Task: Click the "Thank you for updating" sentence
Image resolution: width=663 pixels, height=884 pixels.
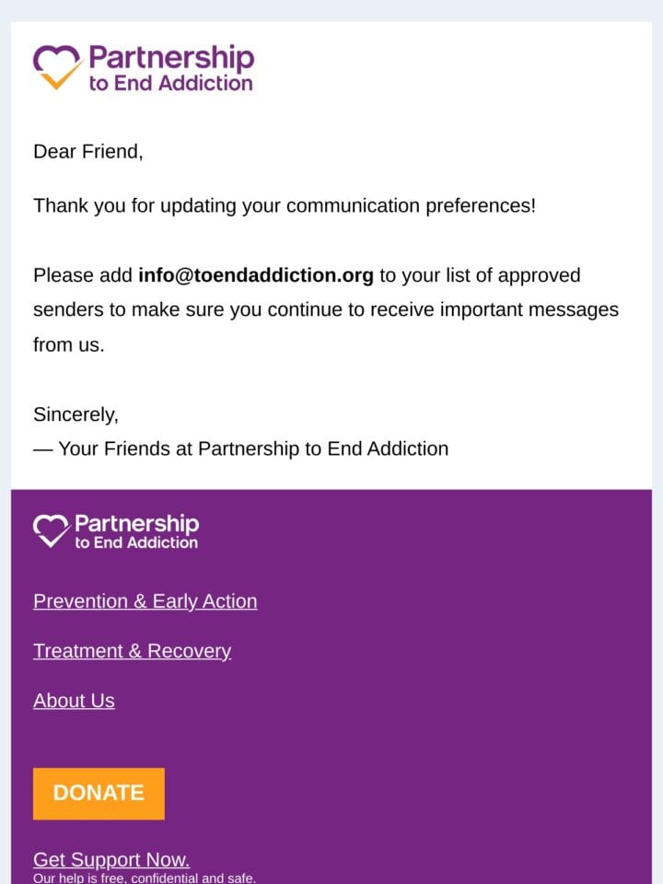Action: point(285,205)
